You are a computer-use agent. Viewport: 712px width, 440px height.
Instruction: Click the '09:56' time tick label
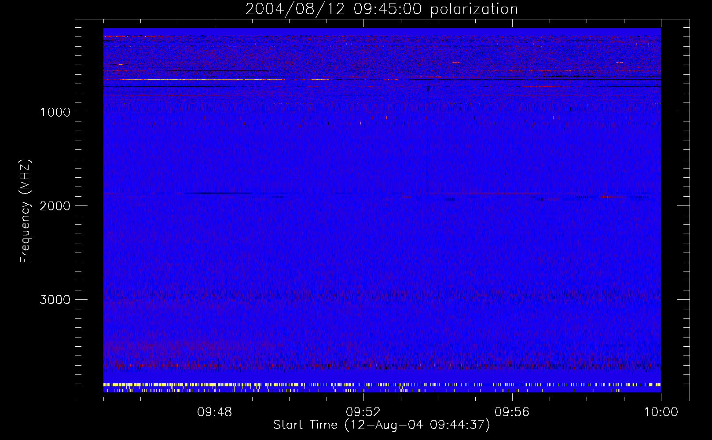[512, 412]
